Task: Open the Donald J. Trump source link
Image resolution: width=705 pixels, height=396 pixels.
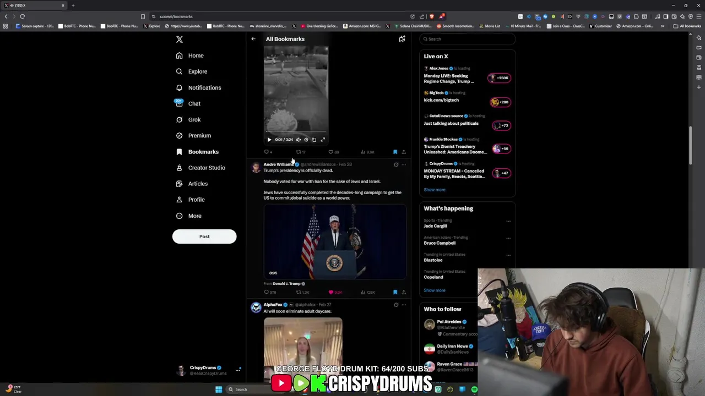Action: coord(286,284)
